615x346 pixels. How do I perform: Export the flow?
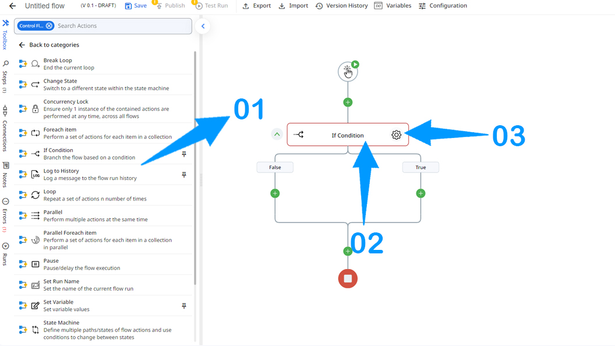tap(256, 6)
